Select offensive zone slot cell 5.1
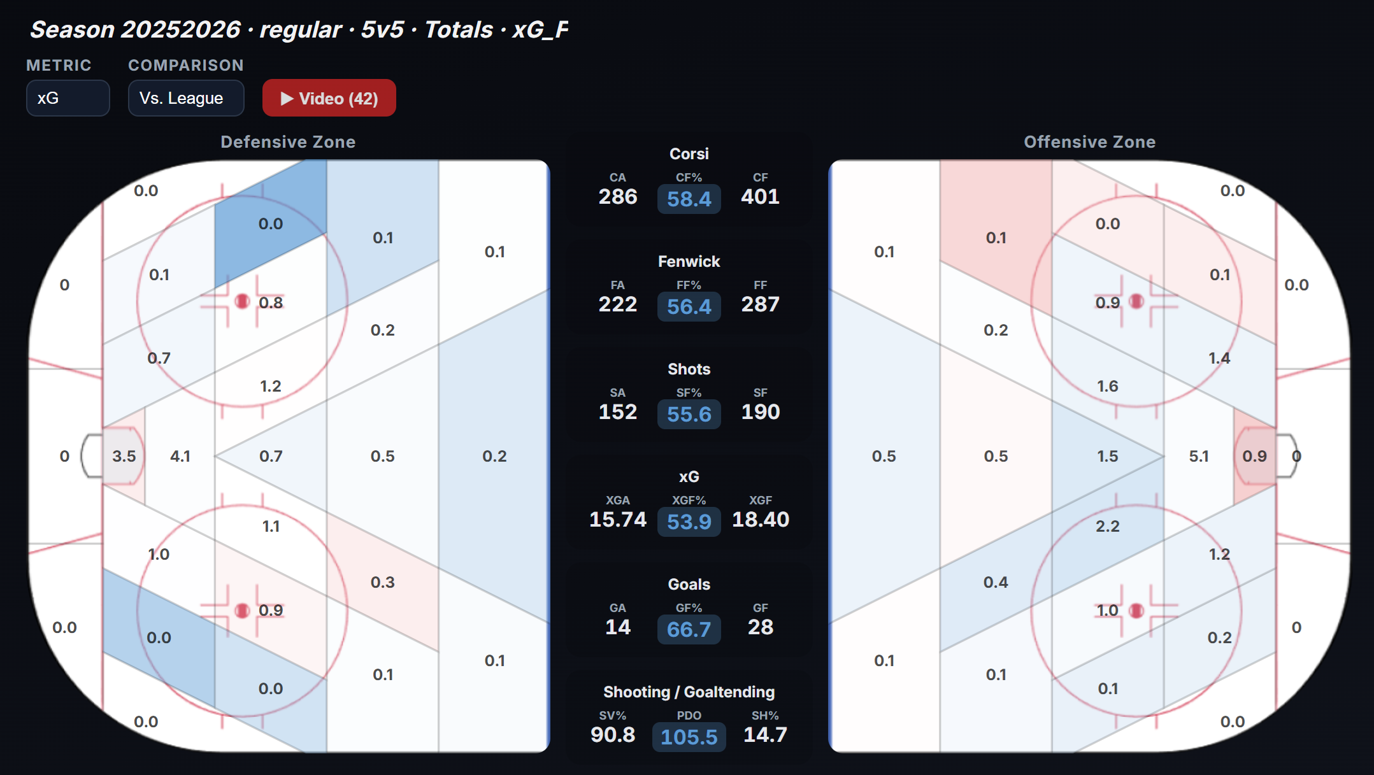This screenshot has width=1374, height=775. coord(1198,456)
